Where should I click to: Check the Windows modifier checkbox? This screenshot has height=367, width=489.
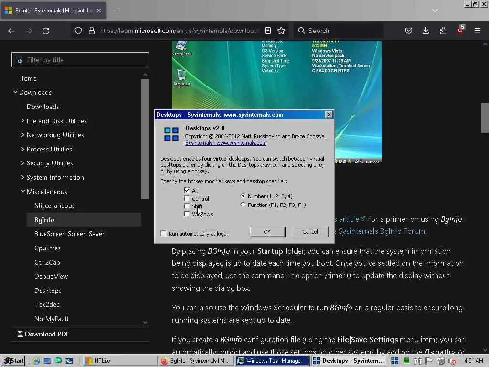point(187,214)
